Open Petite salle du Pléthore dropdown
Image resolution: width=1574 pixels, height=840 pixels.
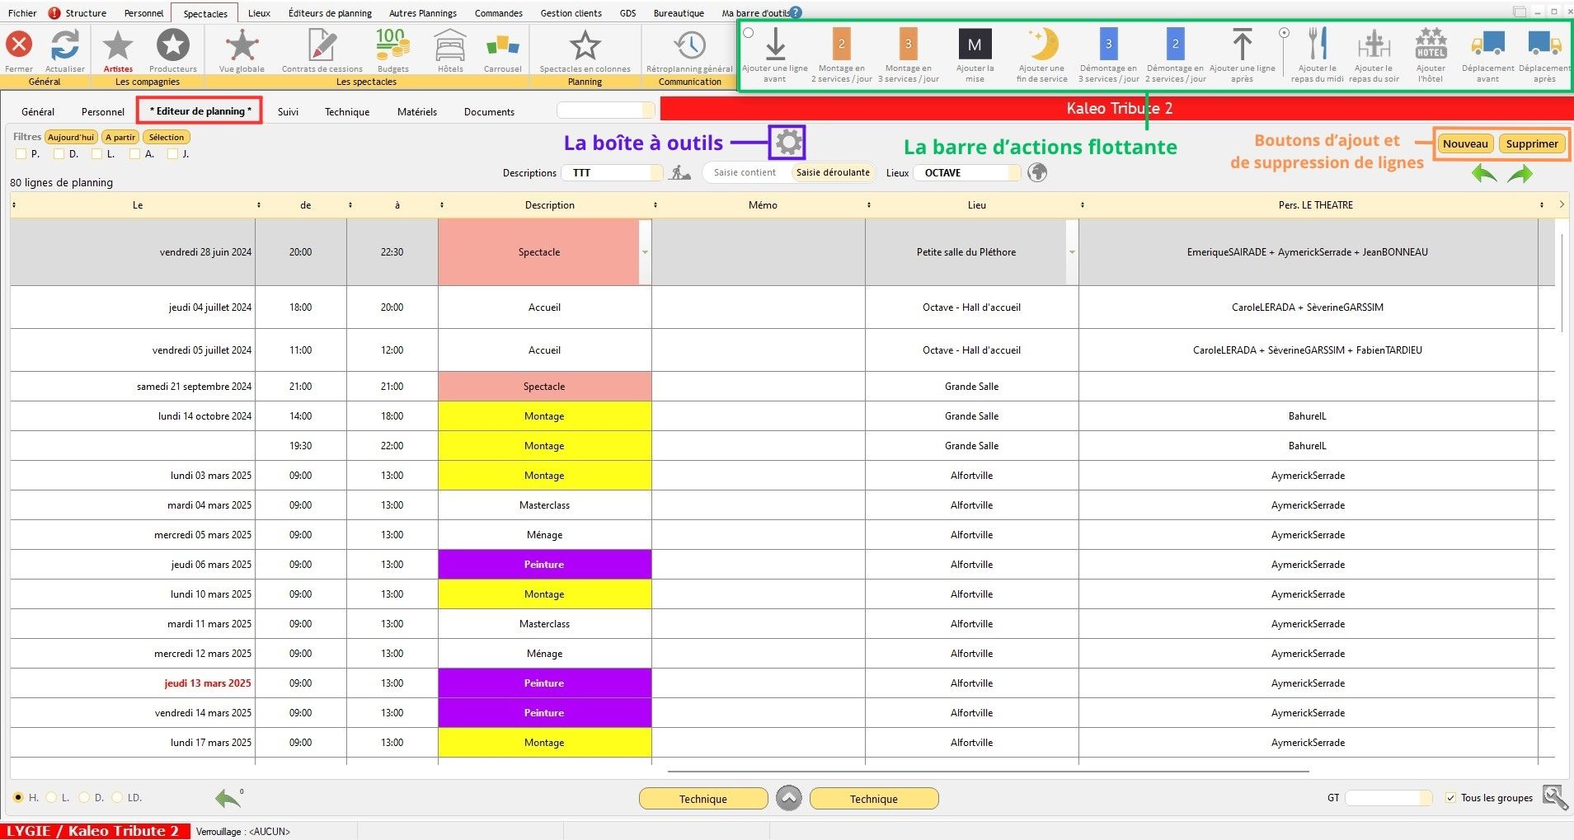(x=1072, y=252)
